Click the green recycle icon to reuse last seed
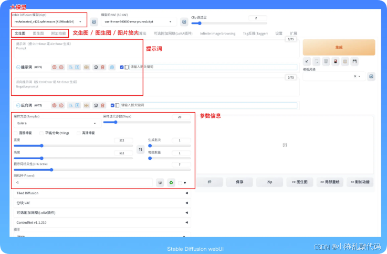The height and width of the screenshot is (254, 387). click(171, 183)
